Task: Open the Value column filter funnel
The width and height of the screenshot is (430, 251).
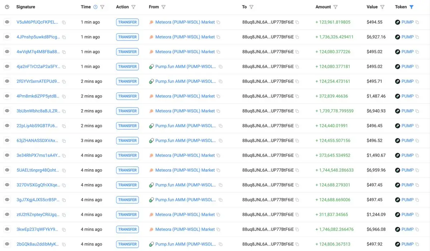Action: point(382,7)
